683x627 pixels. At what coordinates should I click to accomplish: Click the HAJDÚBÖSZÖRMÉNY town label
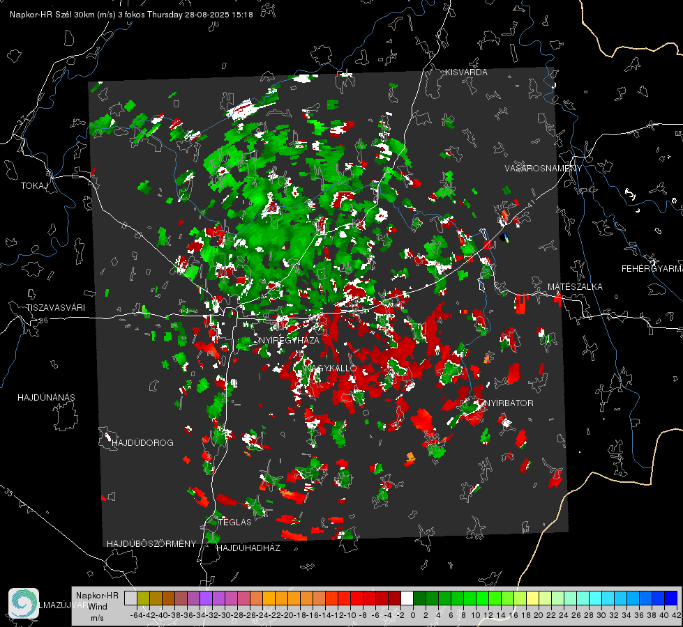[151, 543]
